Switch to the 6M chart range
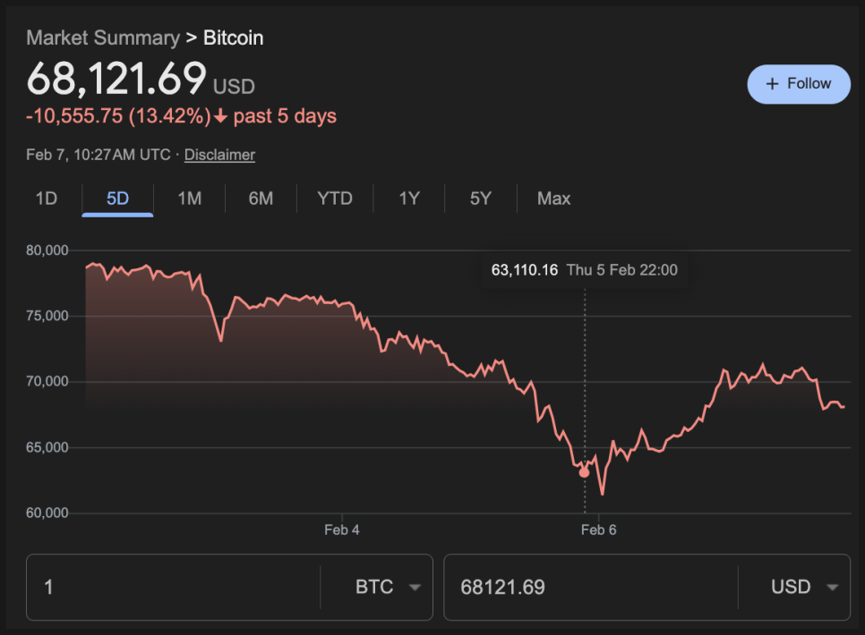 261,199
